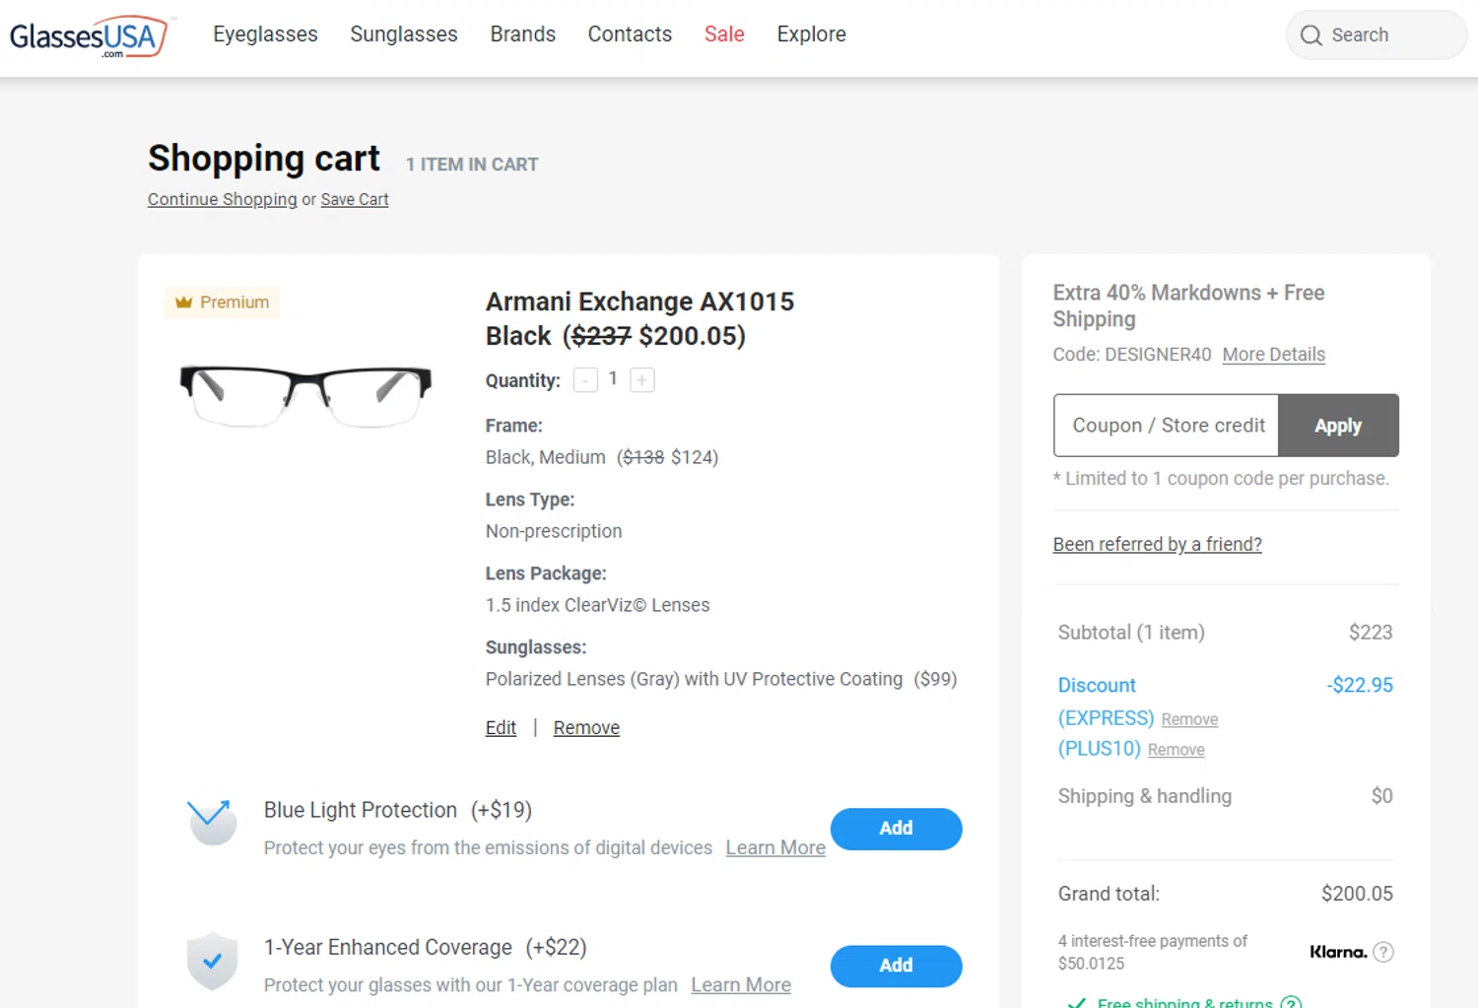Open Learn More for Blue Light Protection

pyautogui.click(x=775, y=848)
